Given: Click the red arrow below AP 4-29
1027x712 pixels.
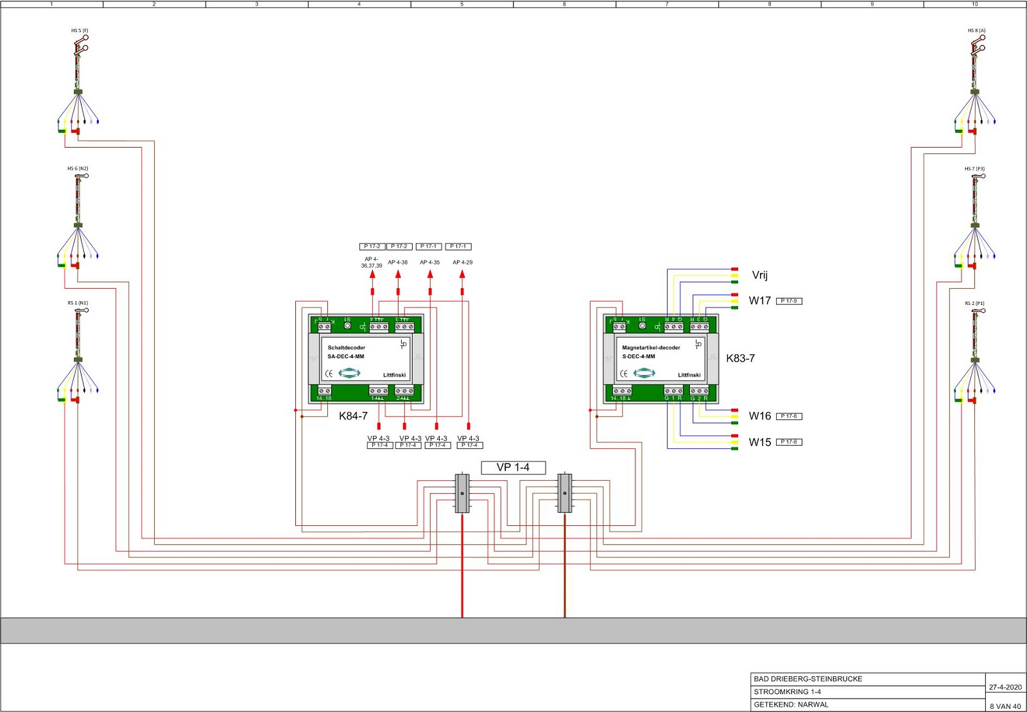Looking at the screenshot, I should tap(462, 274).
